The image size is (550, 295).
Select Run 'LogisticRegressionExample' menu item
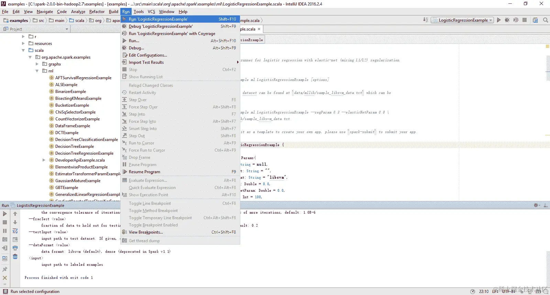tap(180, 19)
